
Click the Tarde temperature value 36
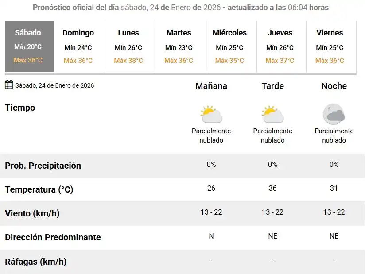click(x=272, y=188)
